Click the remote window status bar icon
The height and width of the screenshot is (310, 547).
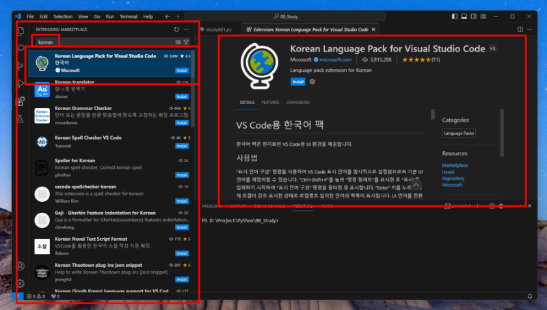click(x=18, y=296)
